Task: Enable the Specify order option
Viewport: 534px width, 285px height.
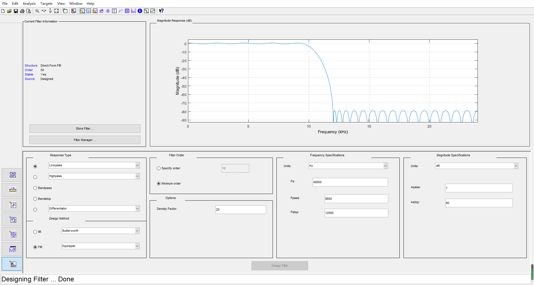Action: pos(159,168)
